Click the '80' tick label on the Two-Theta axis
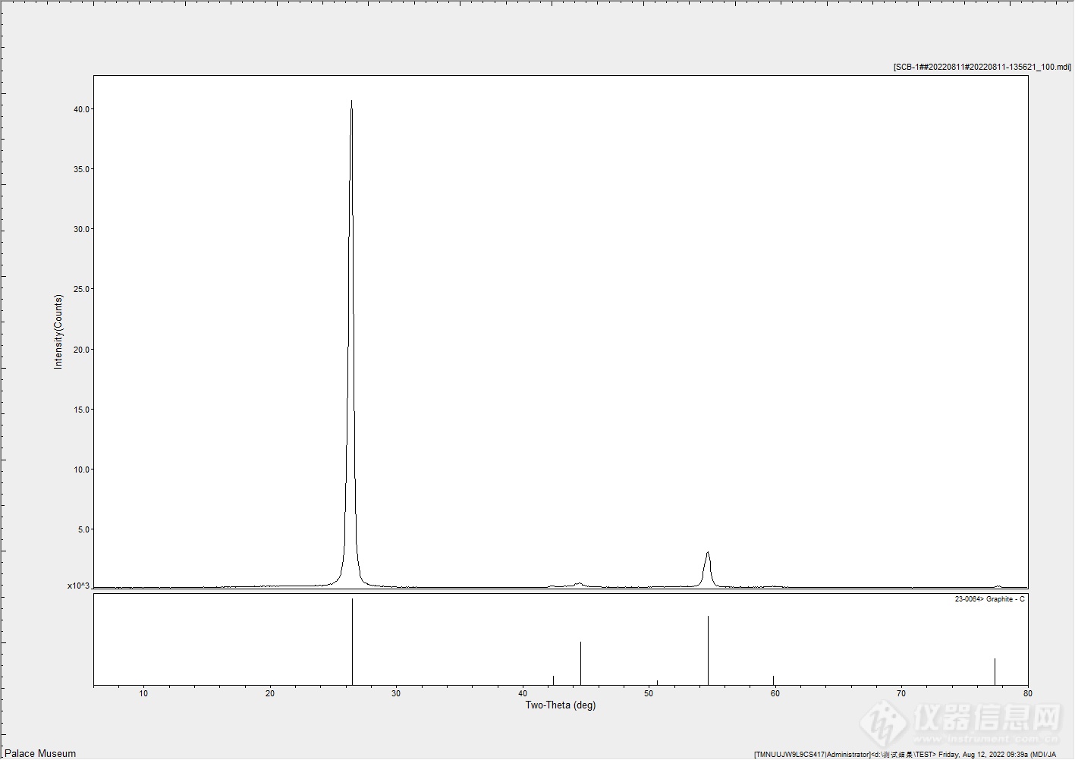This screenshot has height=760, width=1075. (1027, 693)
